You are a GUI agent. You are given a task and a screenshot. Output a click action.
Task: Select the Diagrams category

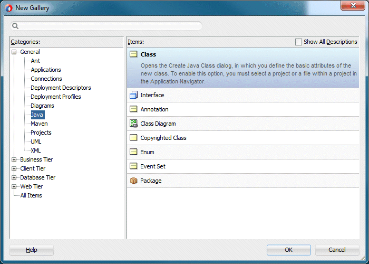42,106
